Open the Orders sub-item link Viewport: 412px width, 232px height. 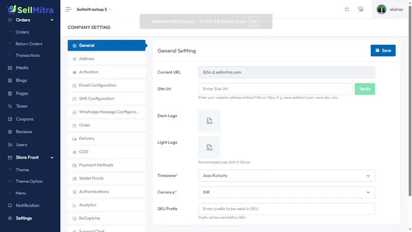[x=22, y=32]
